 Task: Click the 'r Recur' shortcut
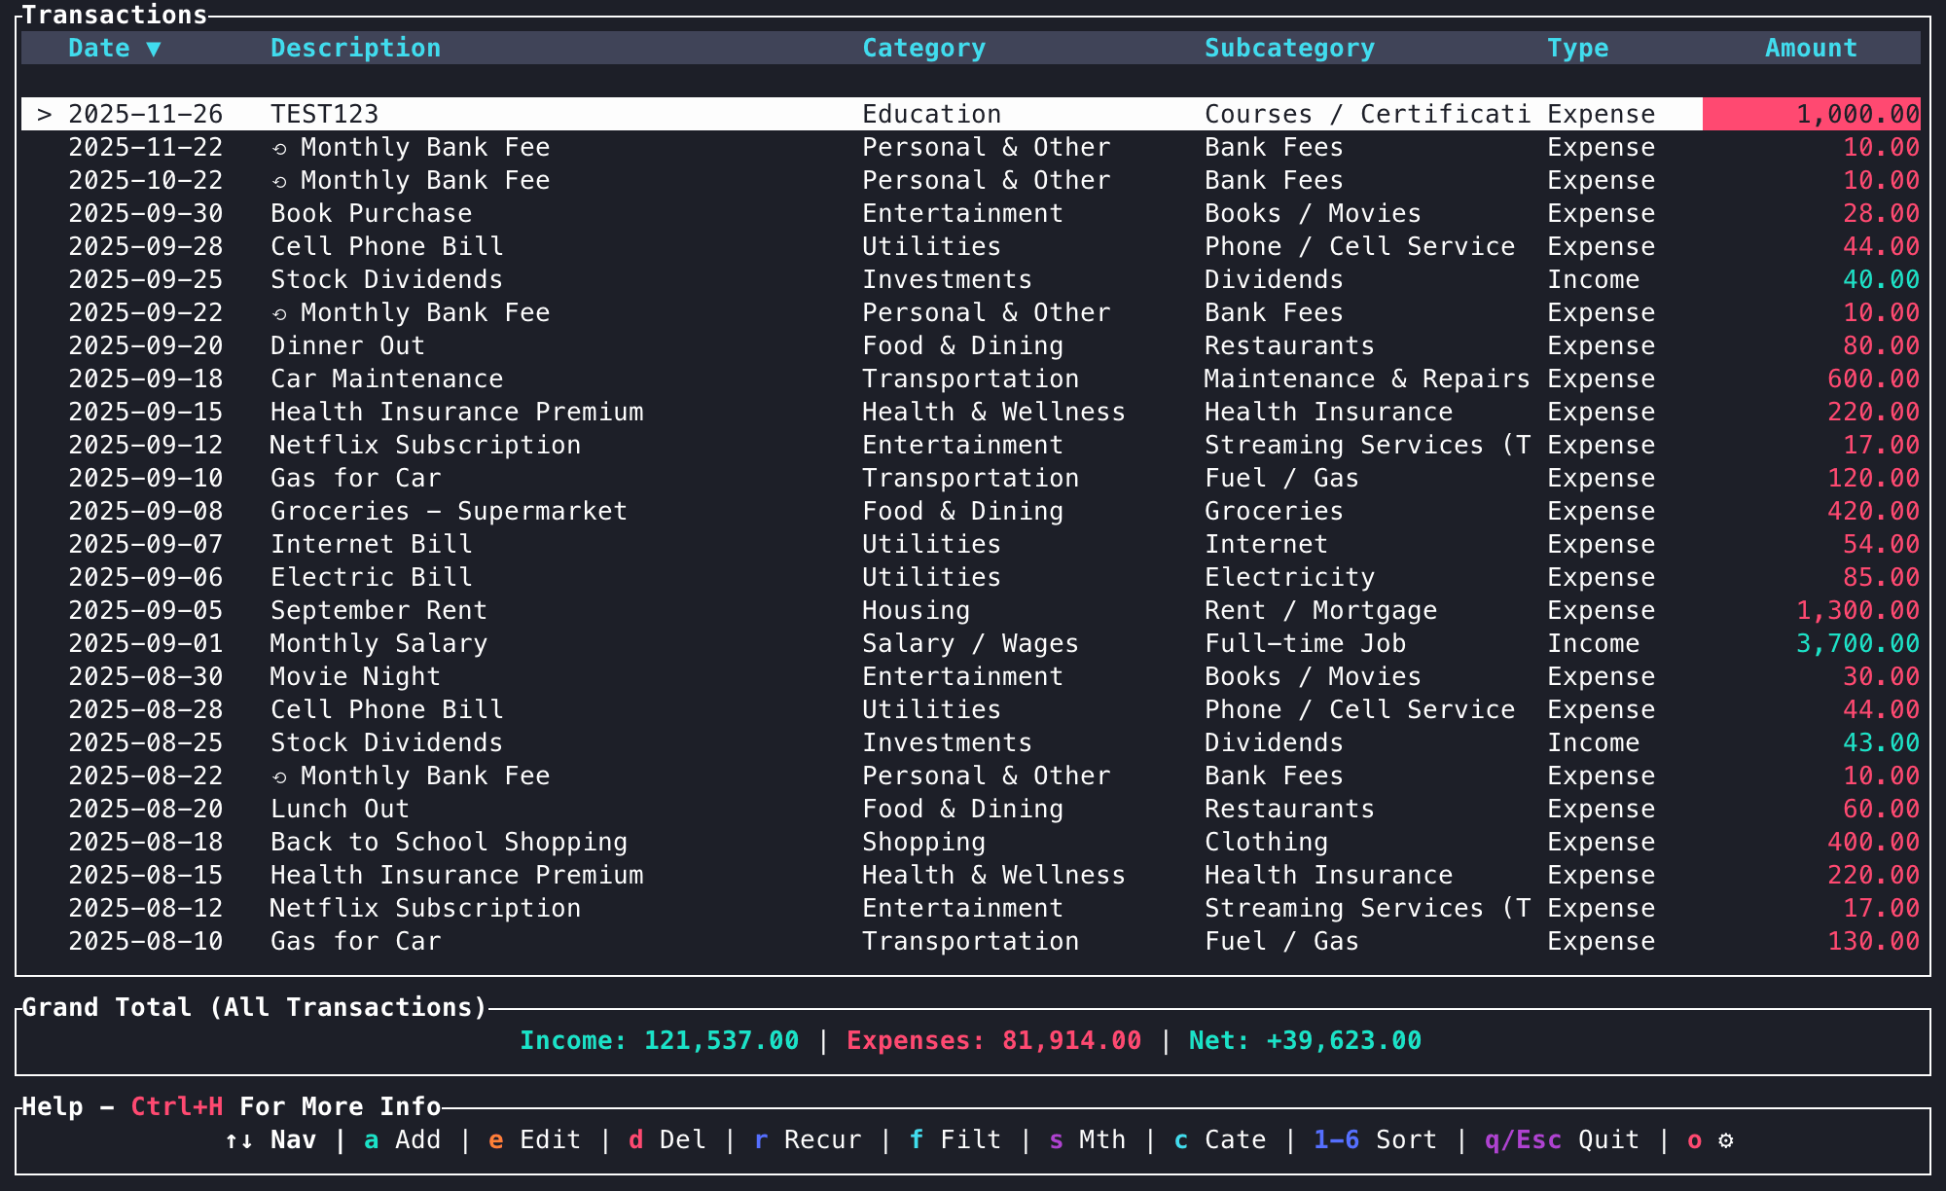[807, 1139]
